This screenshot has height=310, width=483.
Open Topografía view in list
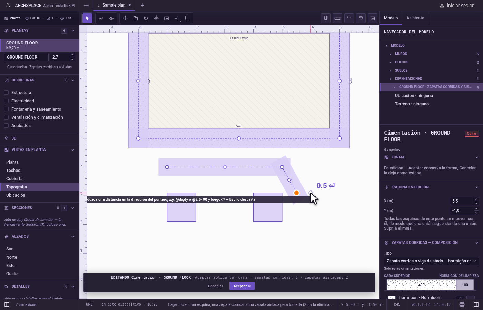tap(39, 187)
